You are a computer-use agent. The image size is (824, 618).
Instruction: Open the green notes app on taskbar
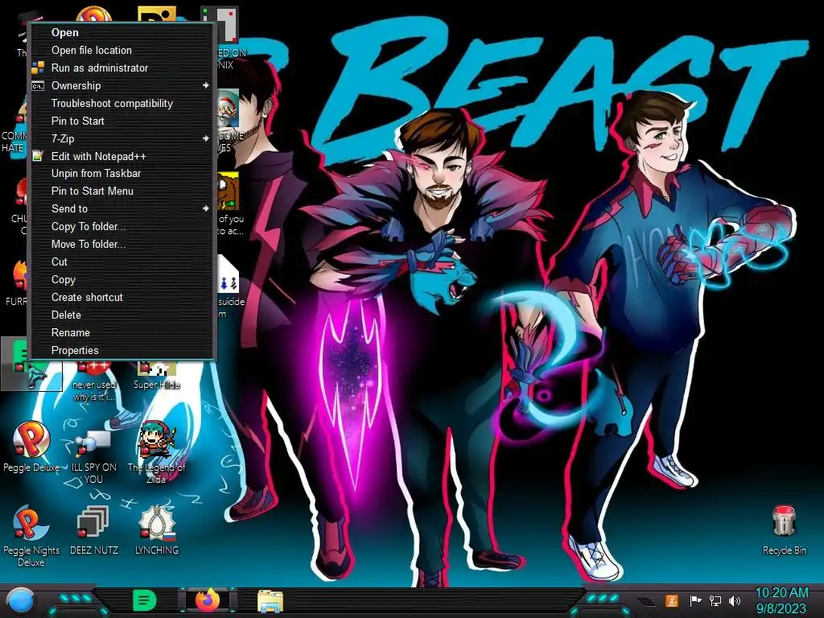(144, 600)
